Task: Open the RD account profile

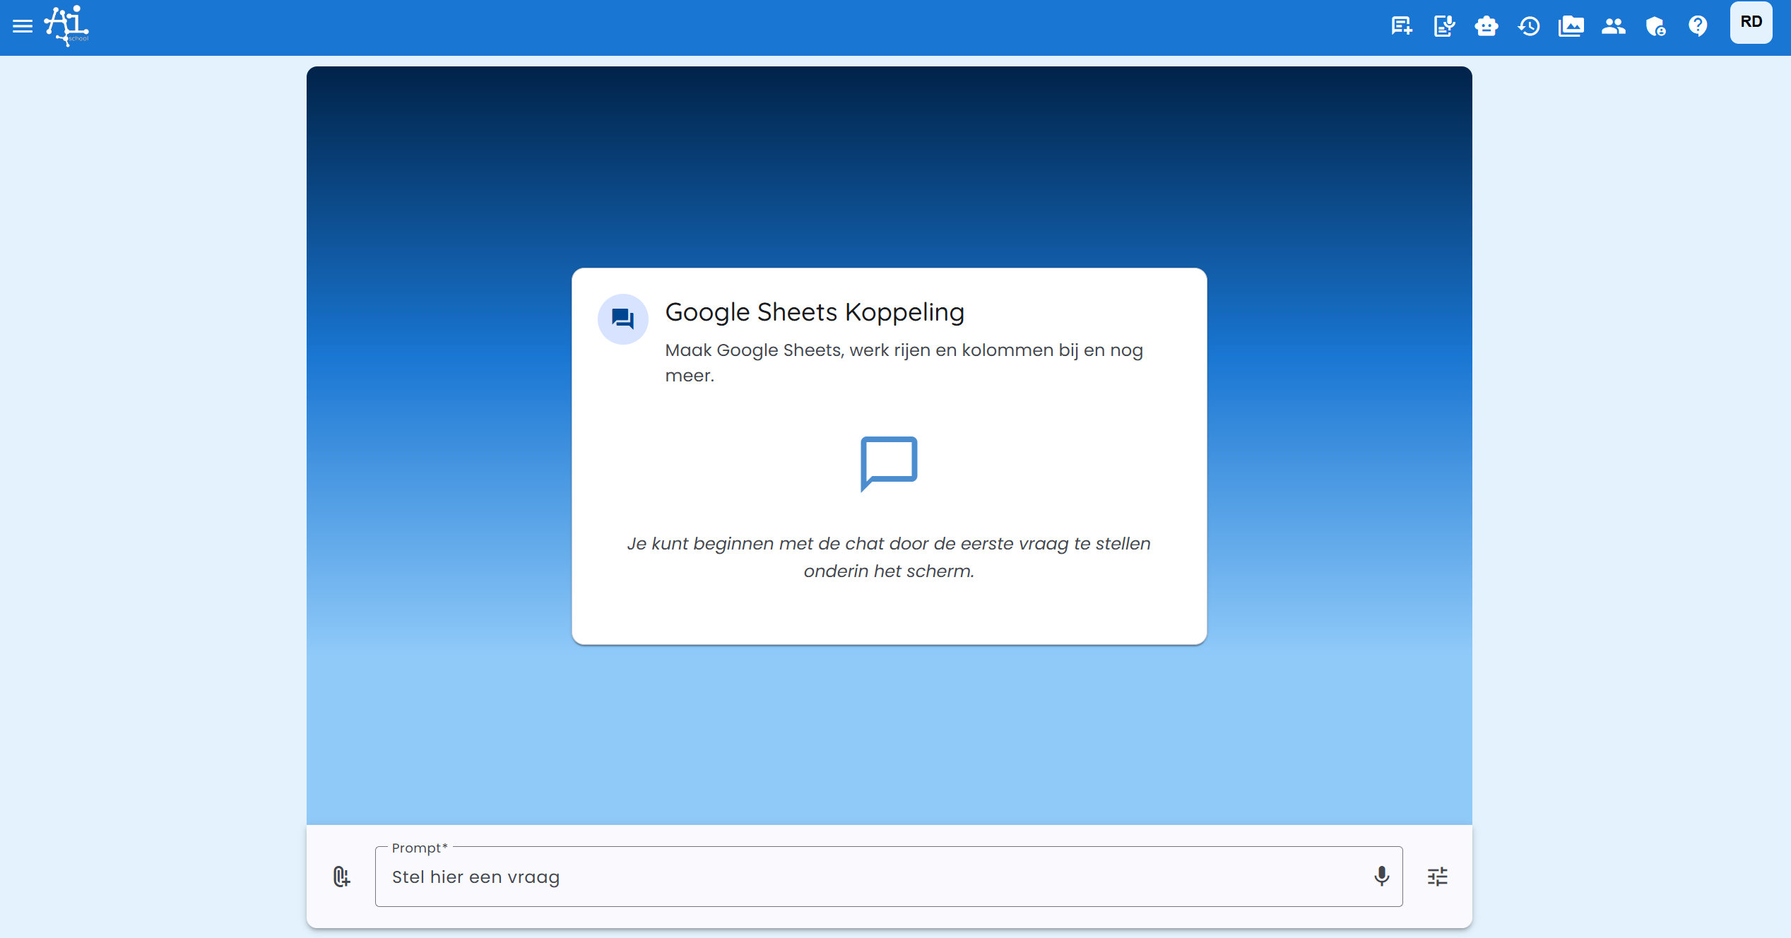Action: tap(1751, 22)
